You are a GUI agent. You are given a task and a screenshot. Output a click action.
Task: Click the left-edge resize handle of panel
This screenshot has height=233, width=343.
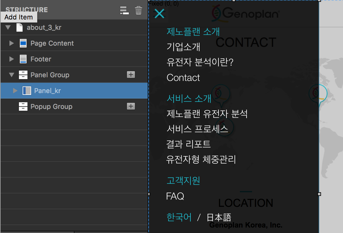pyautogui.click(x=149, y=194)
